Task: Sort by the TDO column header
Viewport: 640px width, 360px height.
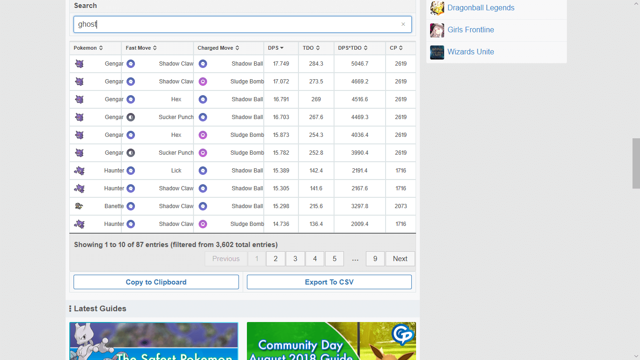Action: tap(316, 48)
